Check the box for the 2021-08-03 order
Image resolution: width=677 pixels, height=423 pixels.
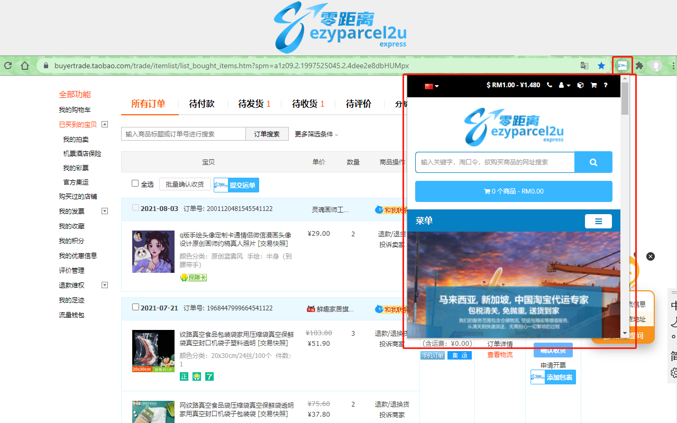tap(135, 208)
